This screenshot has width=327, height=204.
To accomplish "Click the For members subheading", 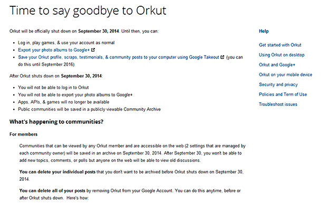I will coord(23,134).
